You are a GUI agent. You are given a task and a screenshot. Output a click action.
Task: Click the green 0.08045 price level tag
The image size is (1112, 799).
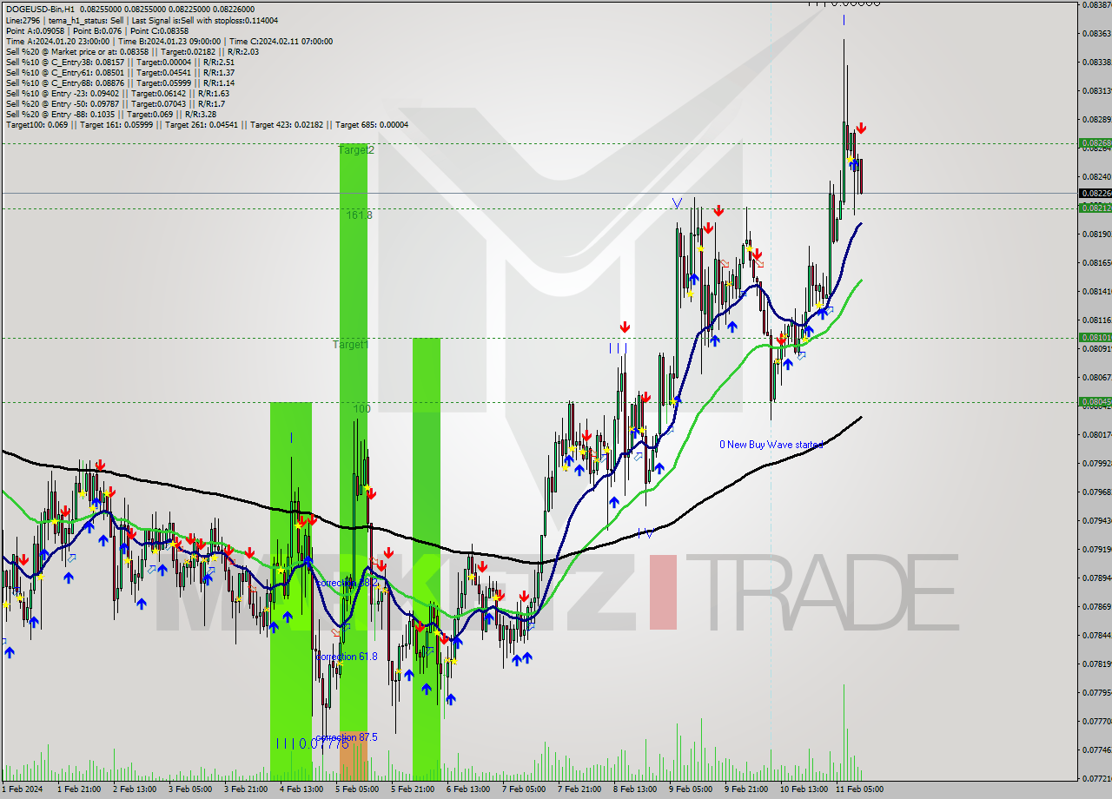click(1095, 401)
